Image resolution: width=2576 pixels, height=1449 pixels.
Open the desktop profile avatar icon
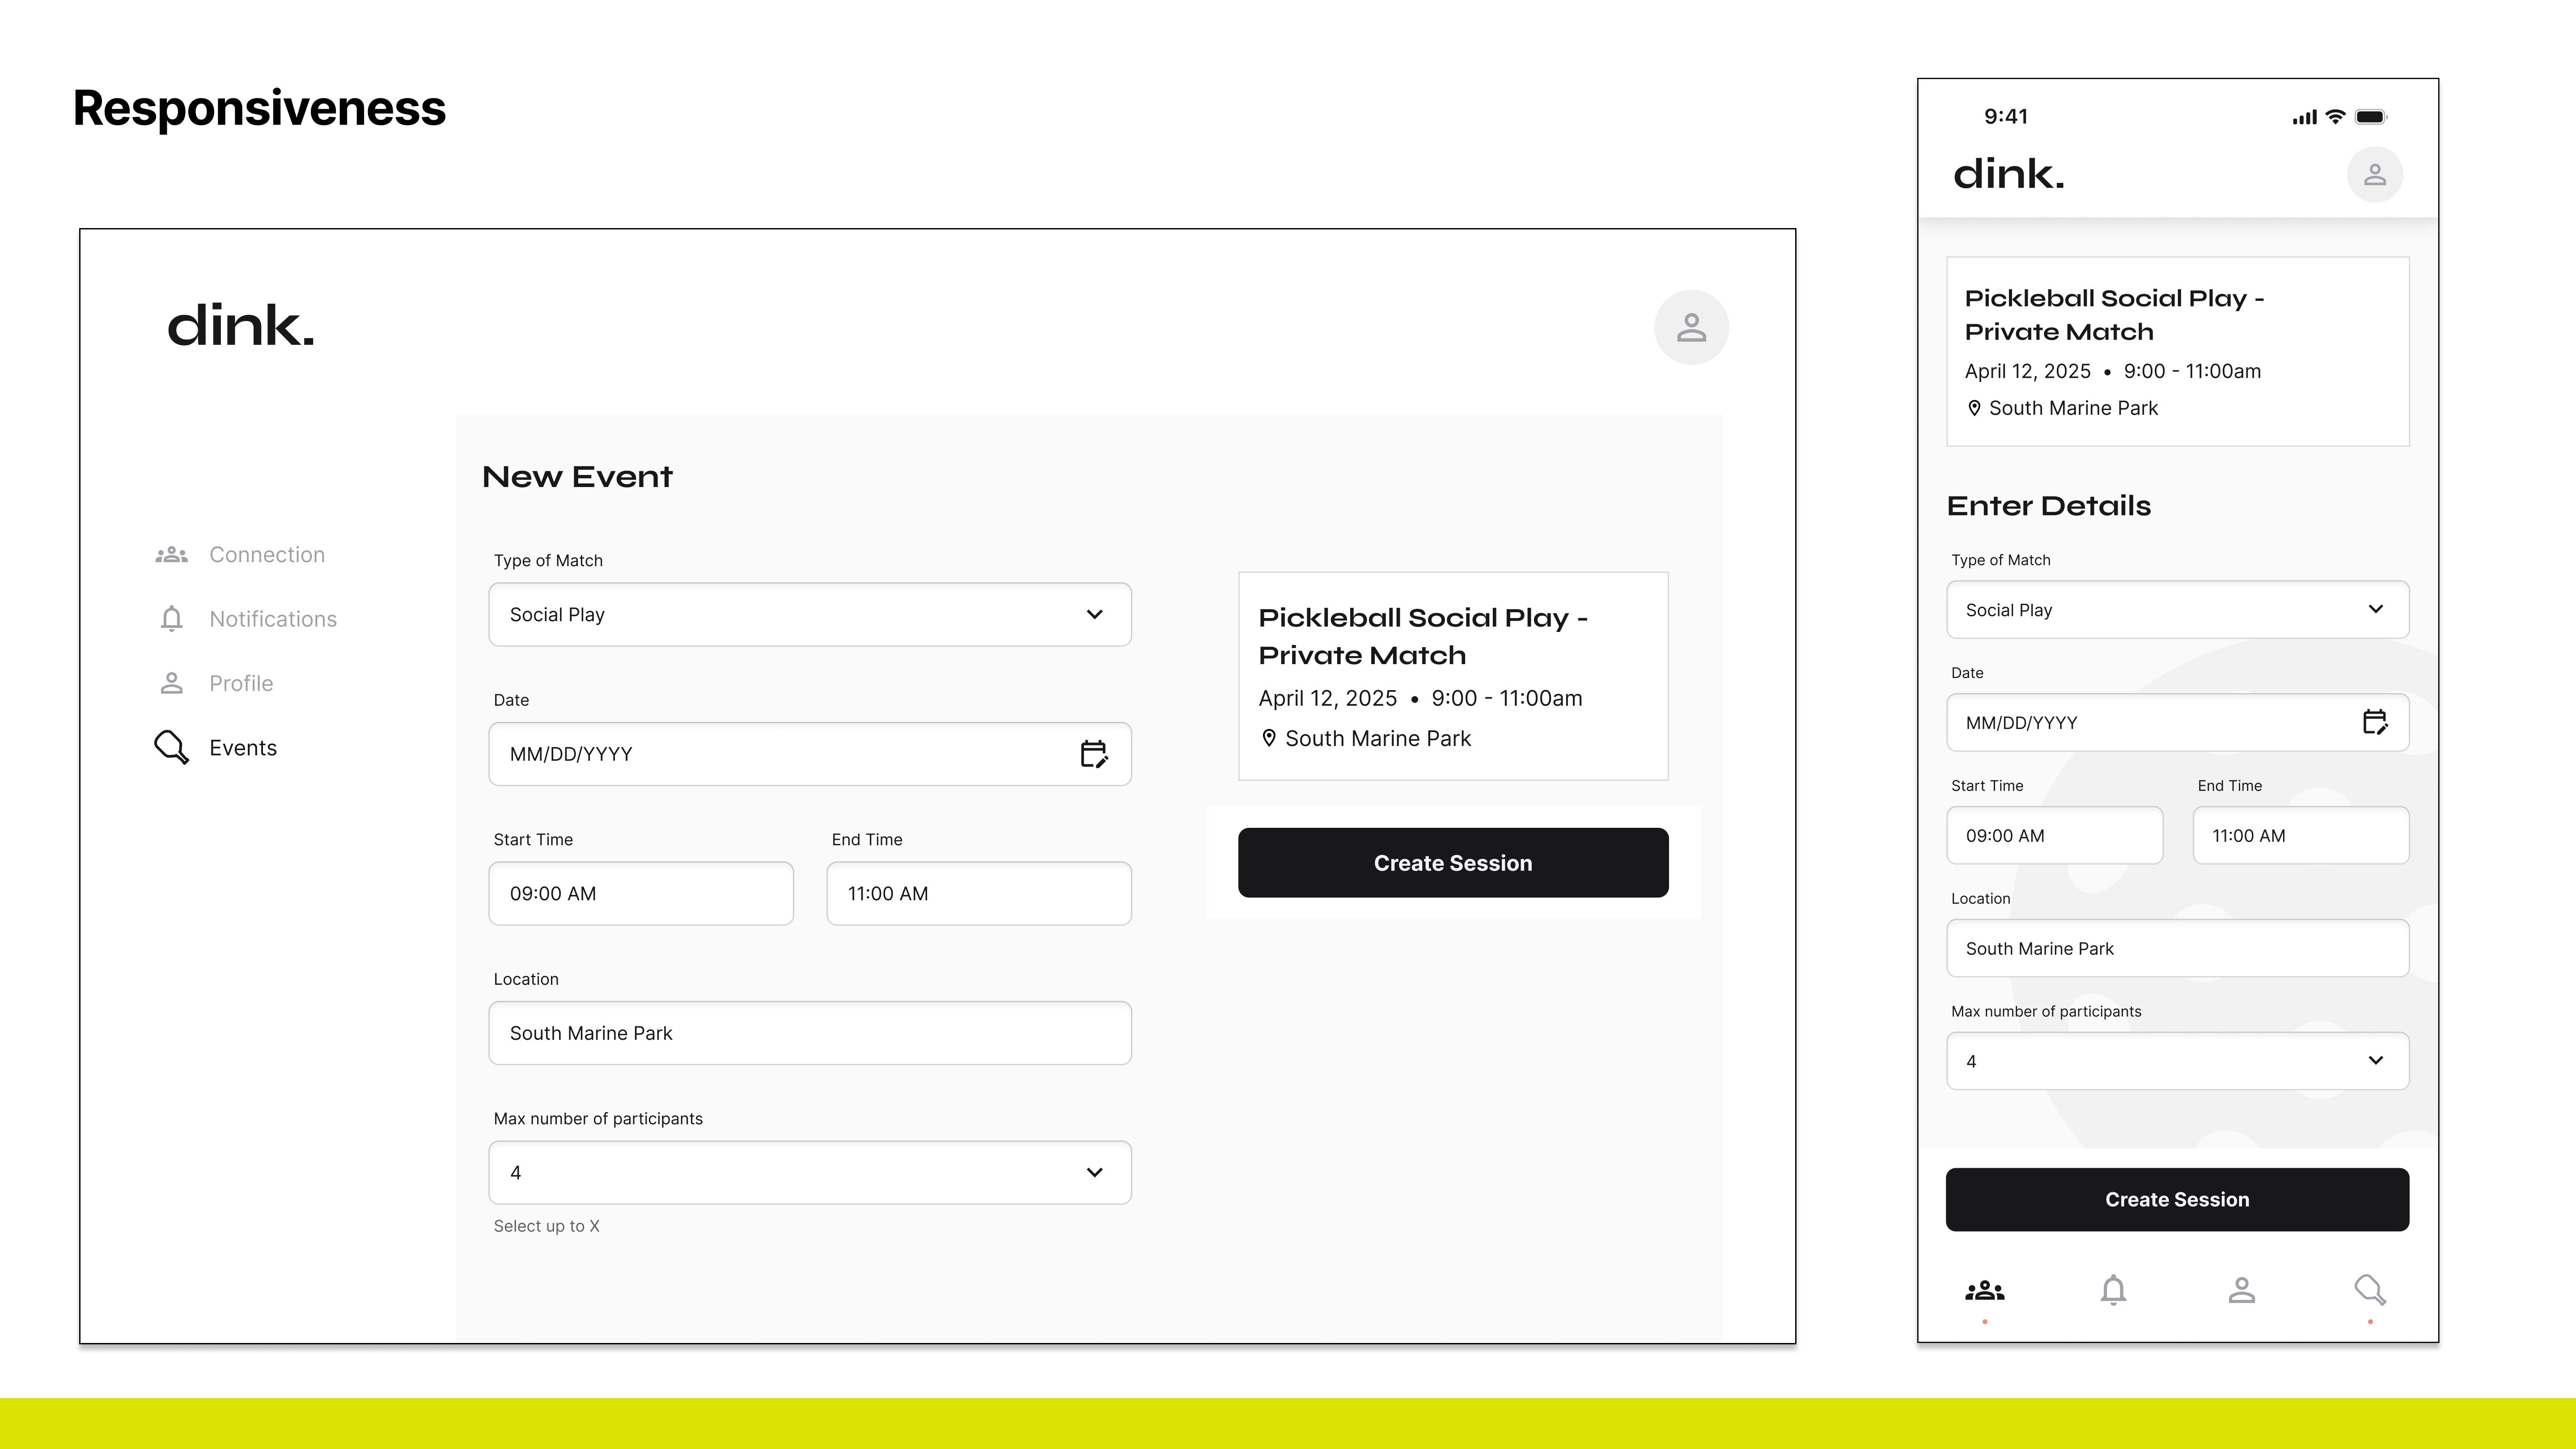[x=1691, y=327]
